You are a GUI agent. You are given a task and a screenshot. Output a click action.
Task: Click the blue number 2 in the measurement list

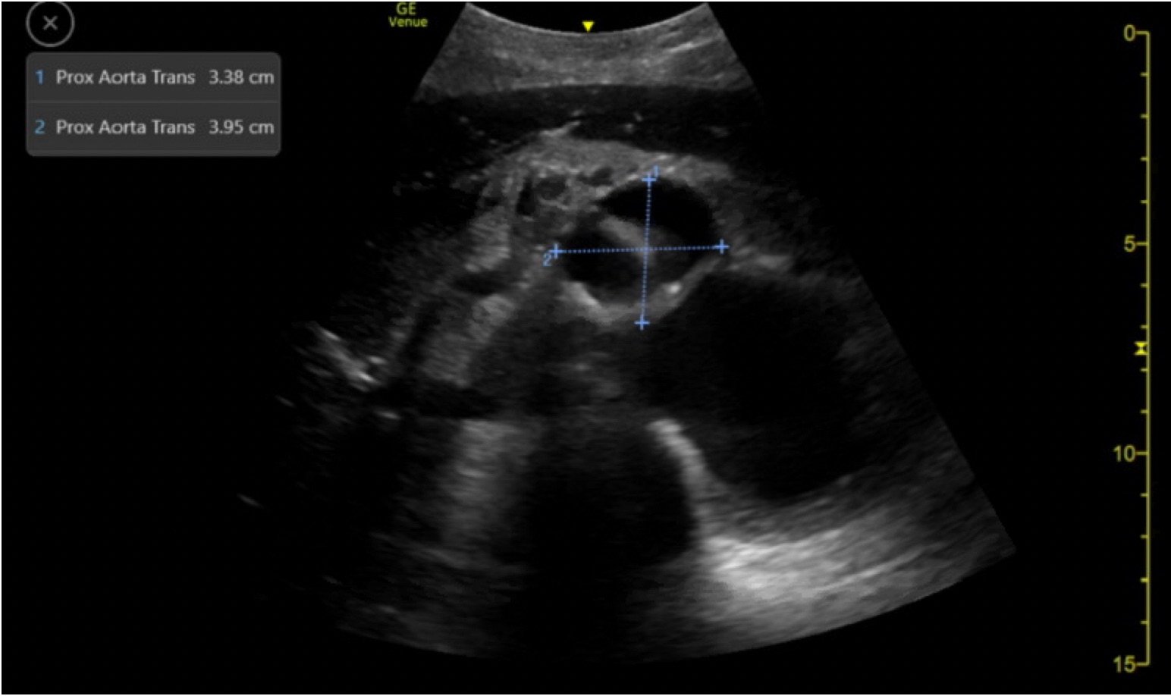[40, 127]
